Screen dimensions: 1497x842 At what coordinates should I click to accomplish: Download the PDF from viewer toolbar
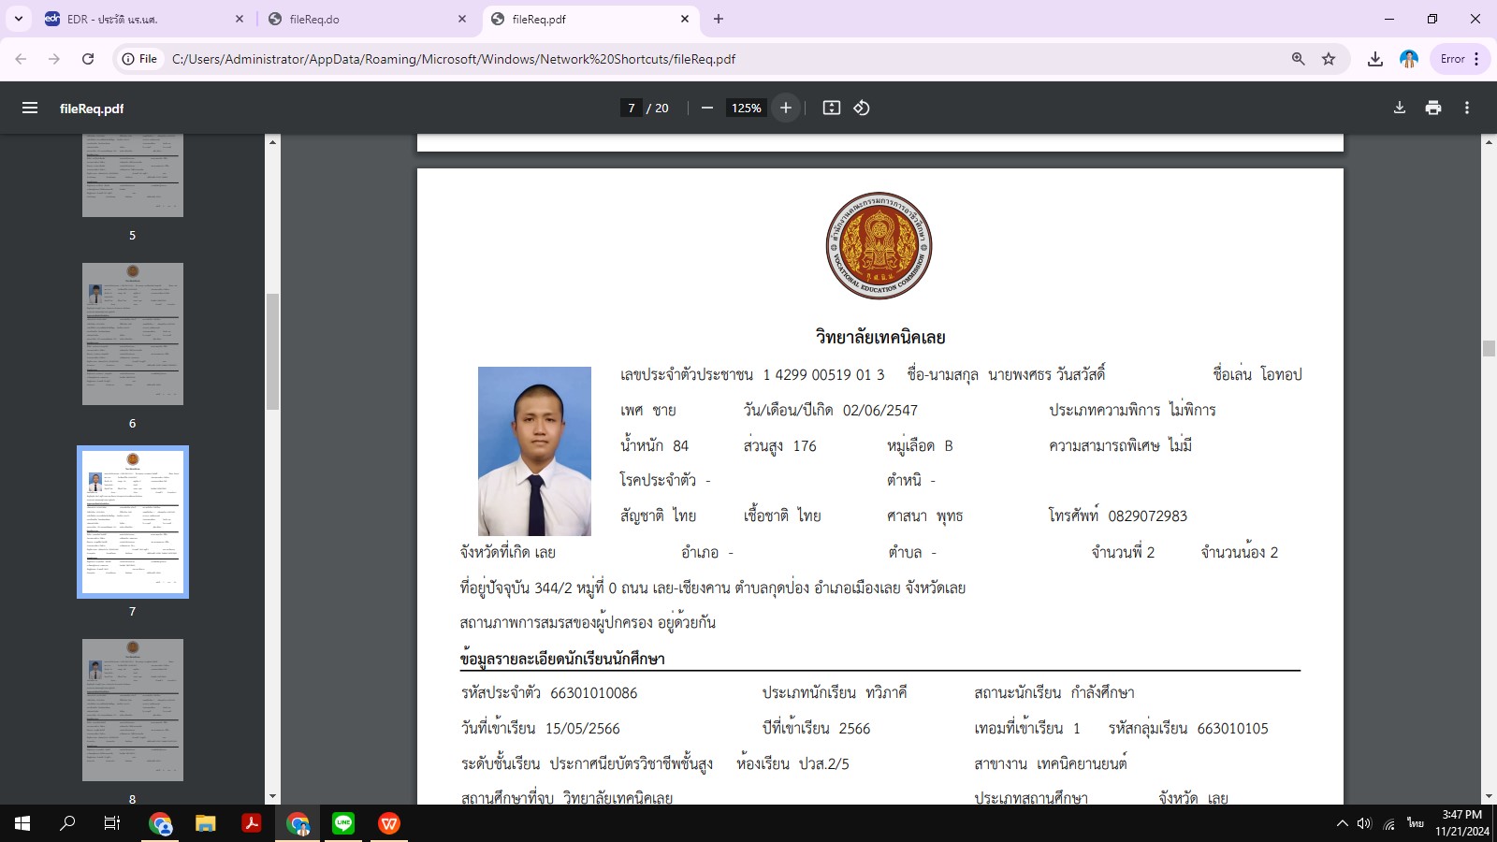point(1400,108)
